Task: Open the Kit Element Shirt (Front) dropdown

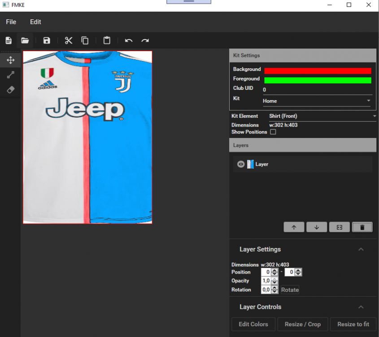Action: tap(322, 116)
